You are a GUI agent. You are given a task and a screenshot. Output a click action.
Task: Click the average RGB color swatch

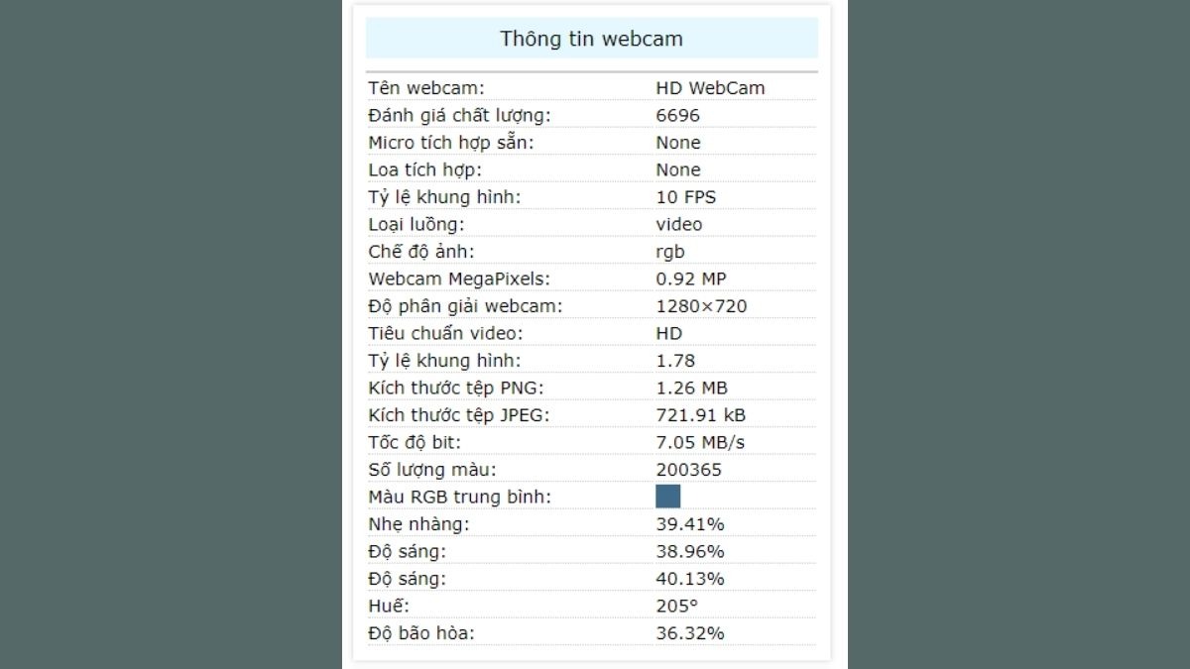point(668,497)
